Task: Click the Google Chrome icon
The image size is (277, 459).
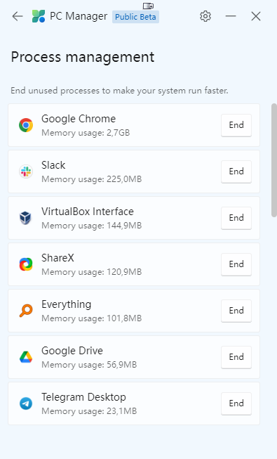Action: pyautogui.click(x=26, y=125)
